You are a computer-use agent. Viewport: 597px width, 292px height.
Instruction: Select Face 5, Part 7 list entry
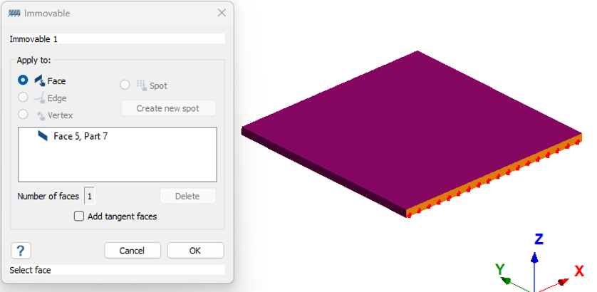click(81, 136)
